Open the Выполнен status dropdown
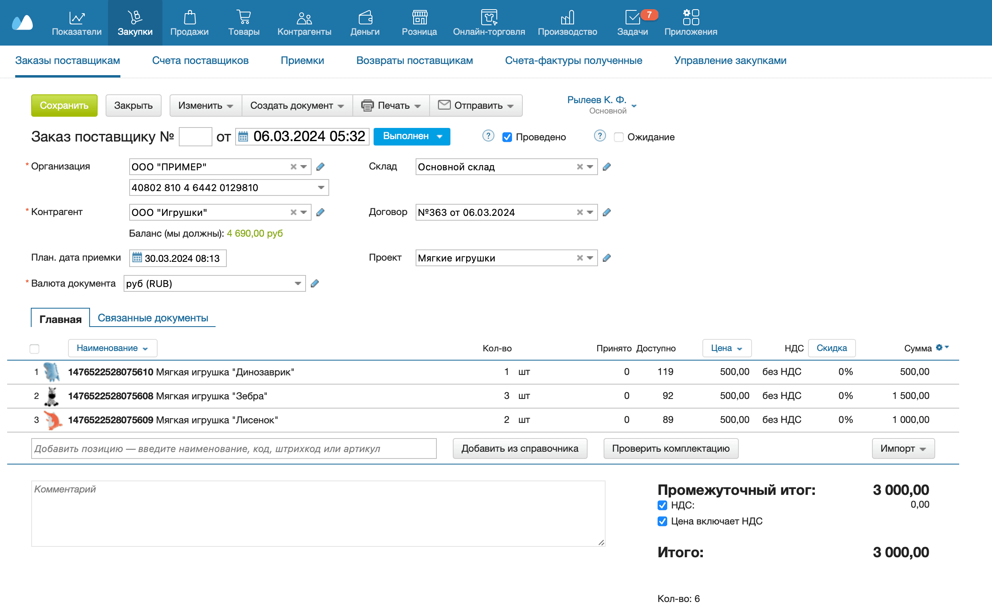Image resolution: width=992 pixels, height=614 pixels. point(411,136)
